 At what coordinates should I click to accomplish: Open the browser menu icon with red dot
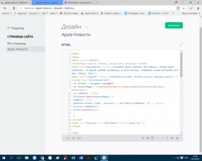[176, 2]
